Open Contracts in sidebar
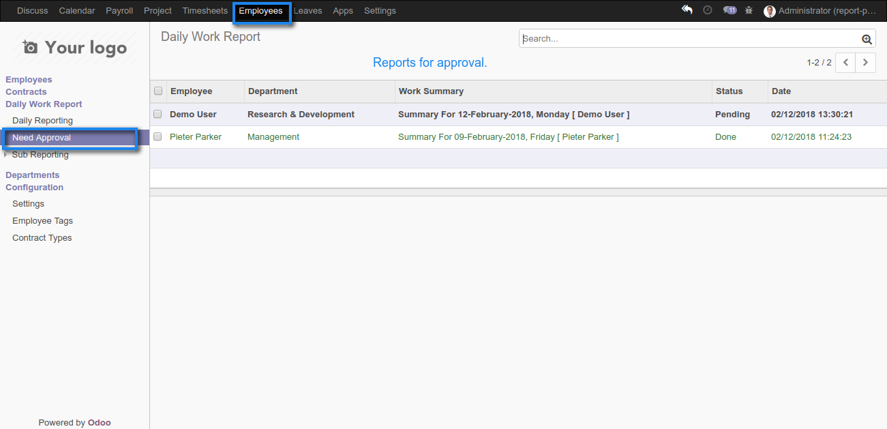 coord(26,92)
